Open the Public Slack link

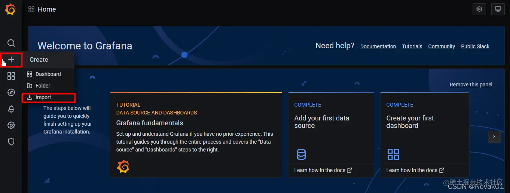point(475,46)
